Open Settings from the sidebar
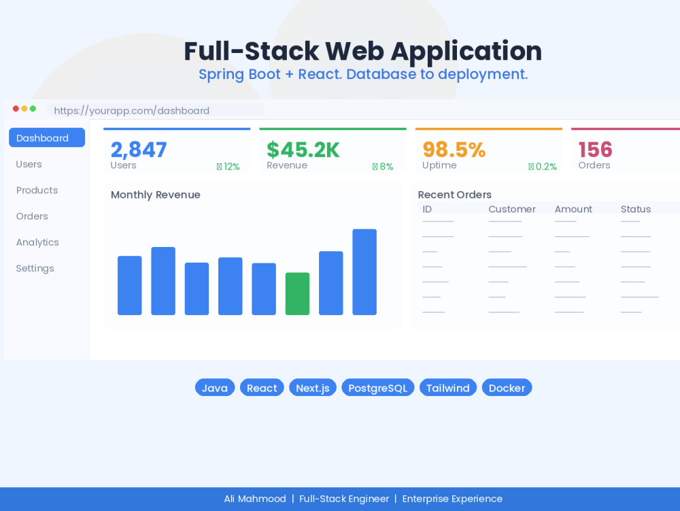Screen dimensions: 680x511 click(x=35, y=268)
